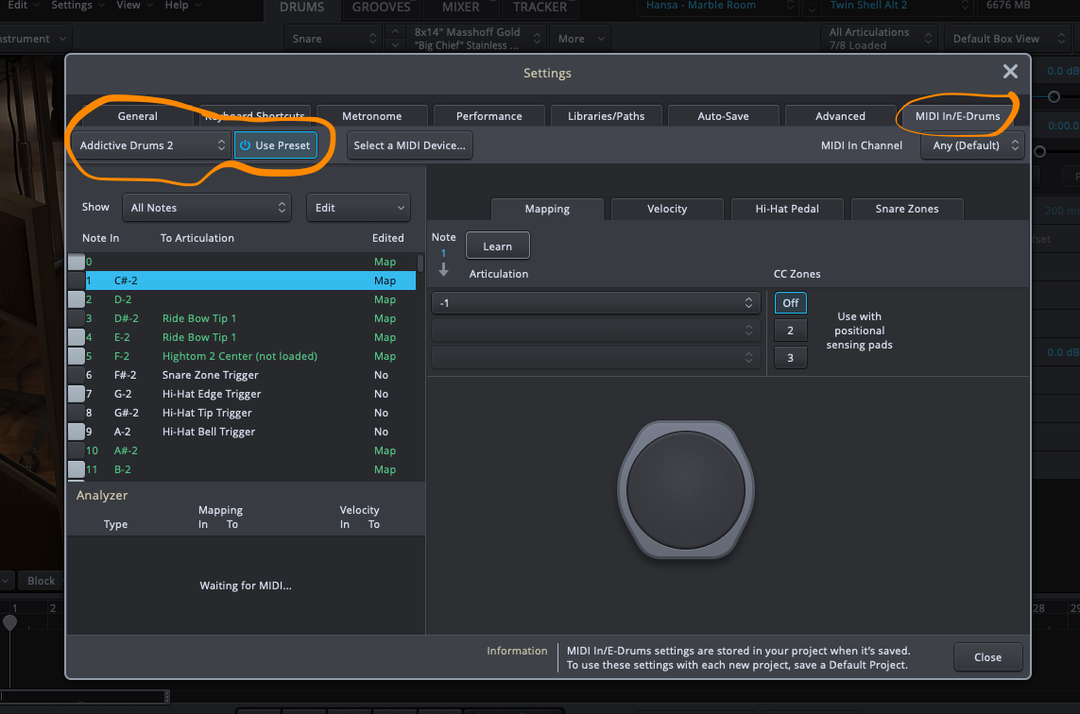This screenshot has height=714, width=1080.
Task: Set CC Zones to Off
Action: click(x=790, y=303)
